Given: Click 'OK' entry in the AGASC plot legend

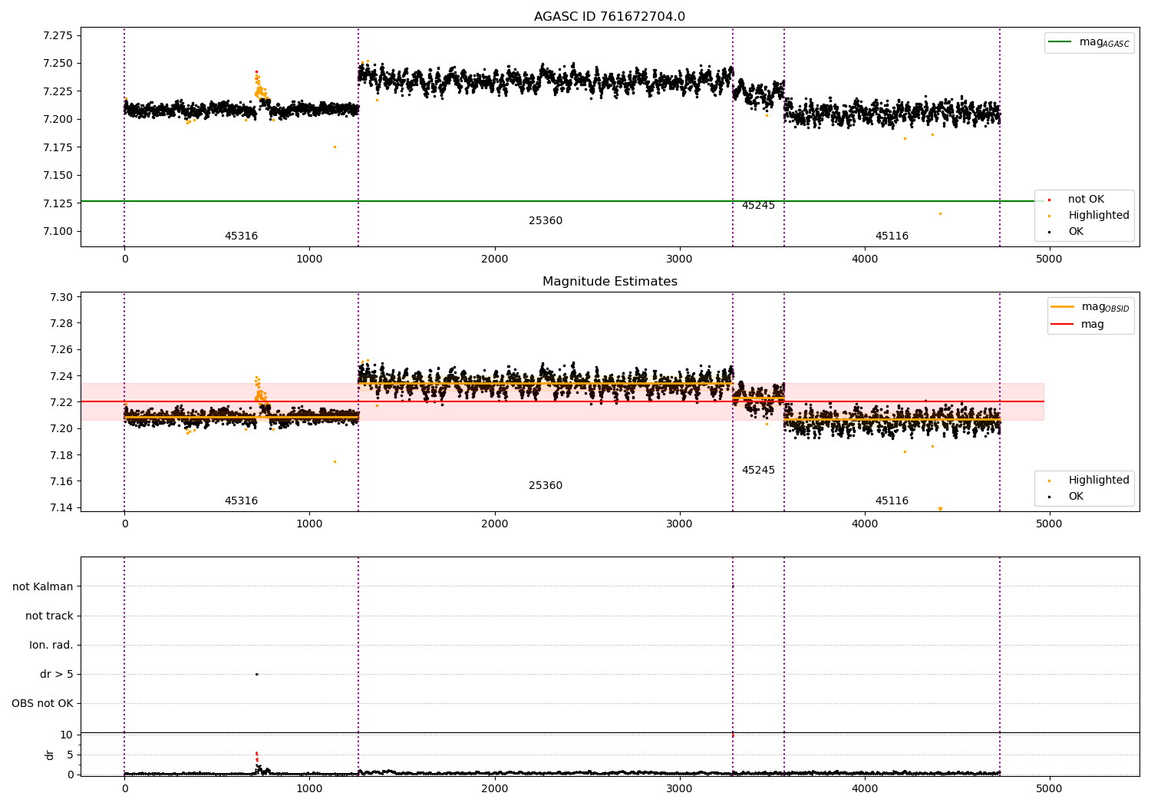Looking at the screenshot, I should pos(1065,232).
